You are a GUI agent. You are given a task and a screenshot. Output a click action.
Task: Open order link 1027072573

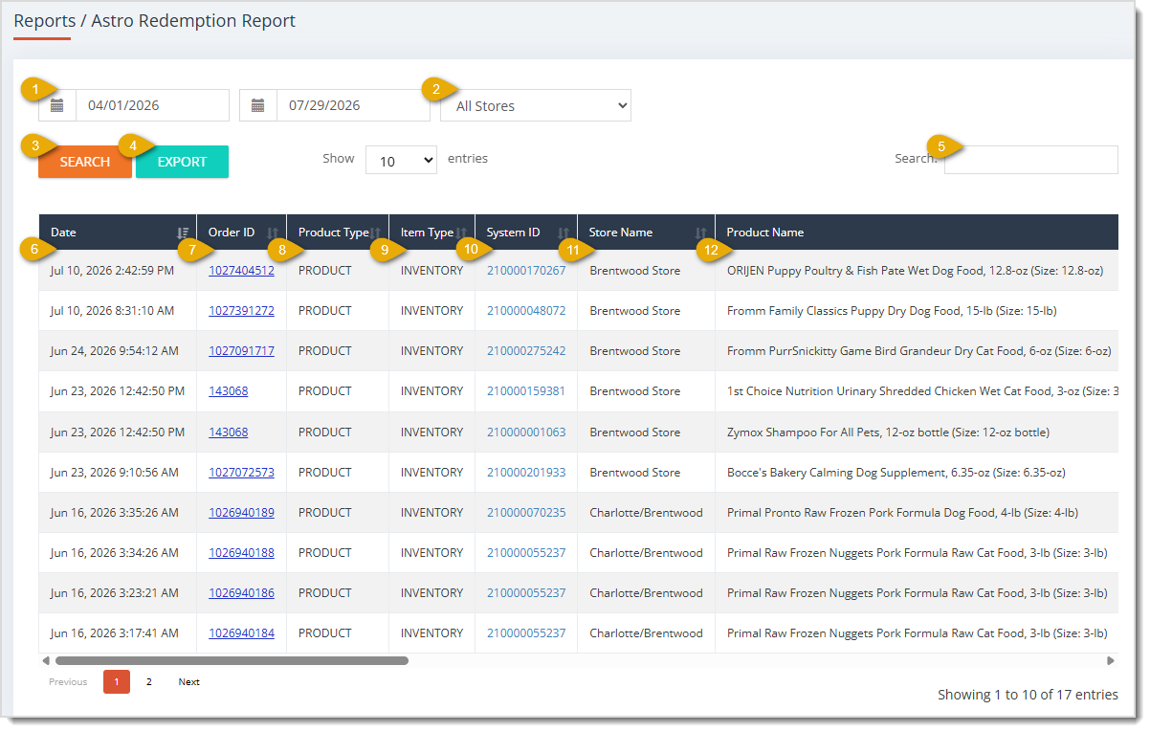pyautogui.click(x=241, y=473)
